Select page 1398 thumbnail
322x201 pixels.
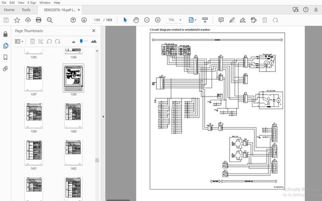click(73, 78)
